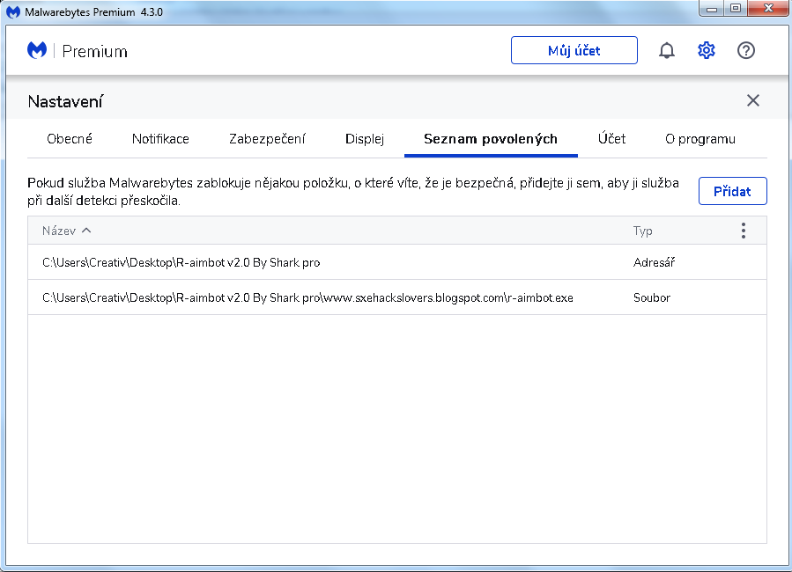The image size is (792, 572).
Task: Go to the Zabezpečení tab
Action: point(267,139)
